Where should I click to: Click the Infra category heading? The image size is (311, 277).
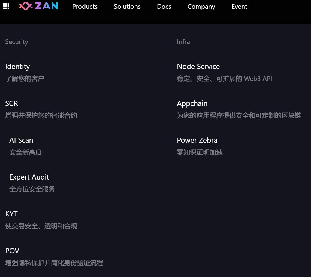click(183, 42)
